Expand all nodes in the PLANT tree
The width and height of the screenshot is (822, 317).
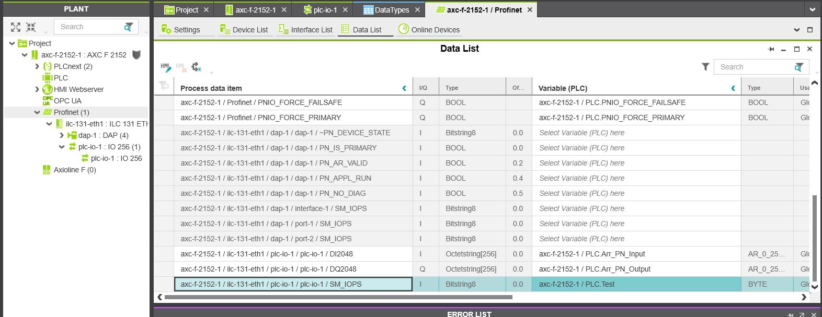(16, 27)
